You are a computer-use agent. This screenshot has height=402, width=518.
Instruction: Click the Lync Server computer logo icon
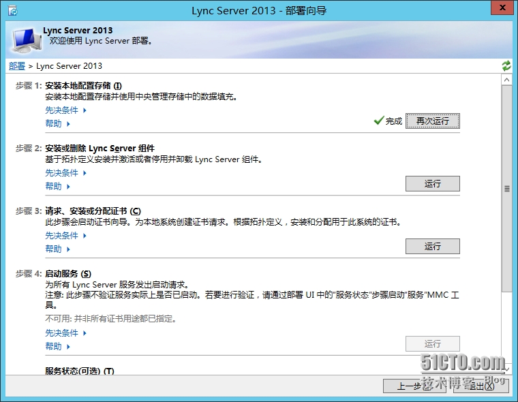pos(27,40)
